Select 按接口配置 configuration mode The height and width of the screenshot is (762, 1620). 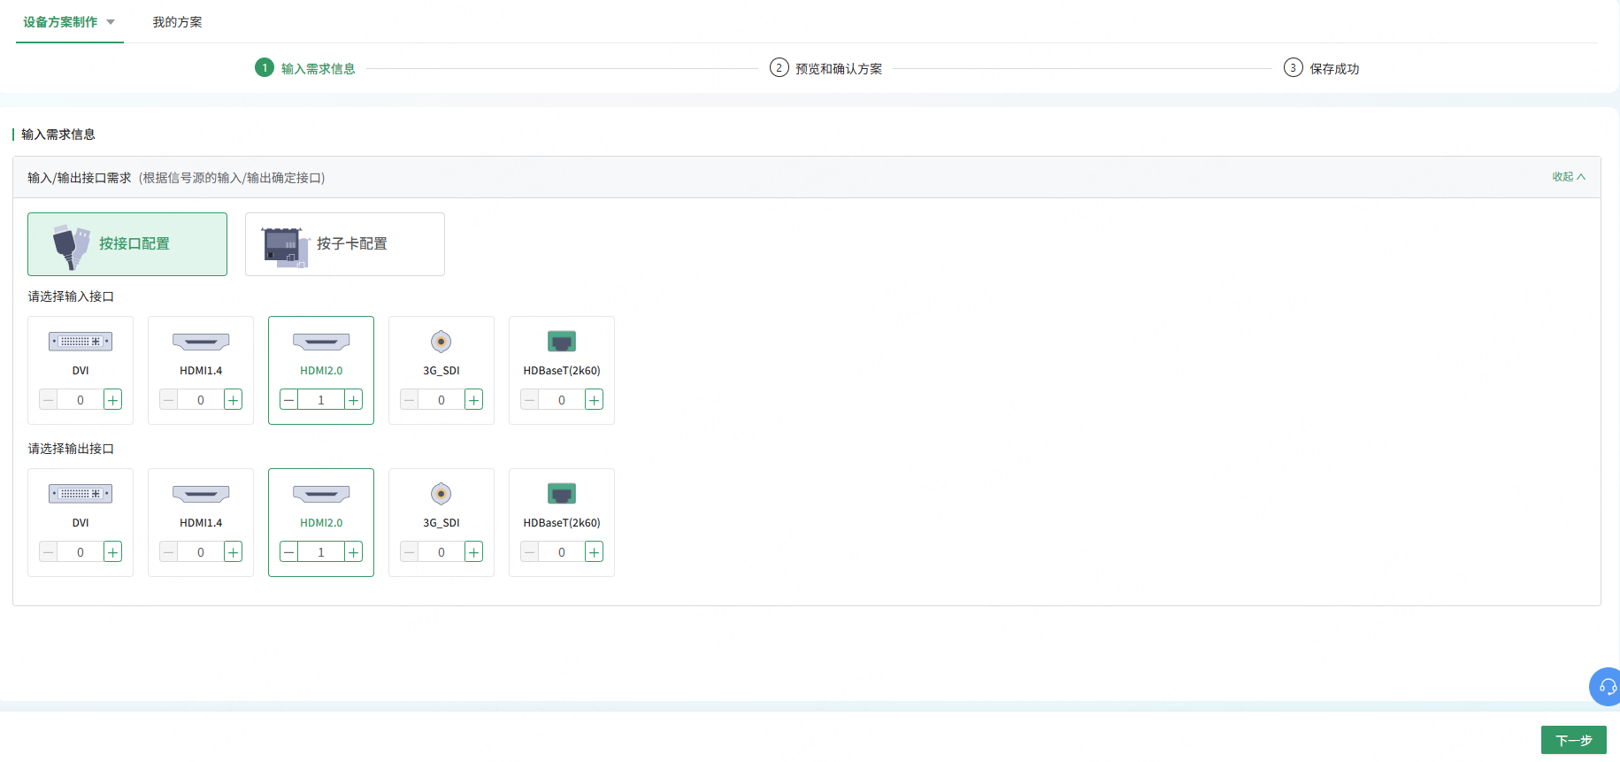point(127,244)
